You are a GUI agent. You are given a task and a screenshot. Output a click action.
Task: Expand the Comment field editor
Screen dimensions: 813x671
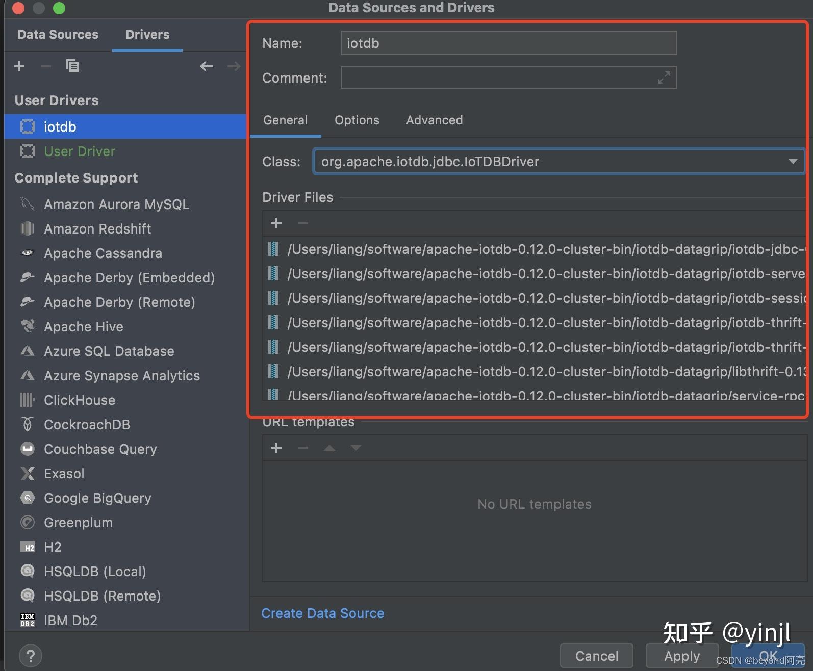[x=664, y=78]
